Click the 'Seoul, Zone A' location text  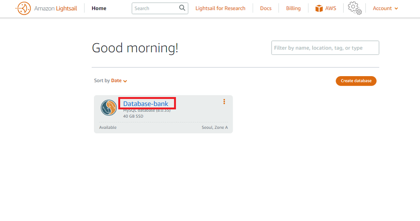pos(215,127)
